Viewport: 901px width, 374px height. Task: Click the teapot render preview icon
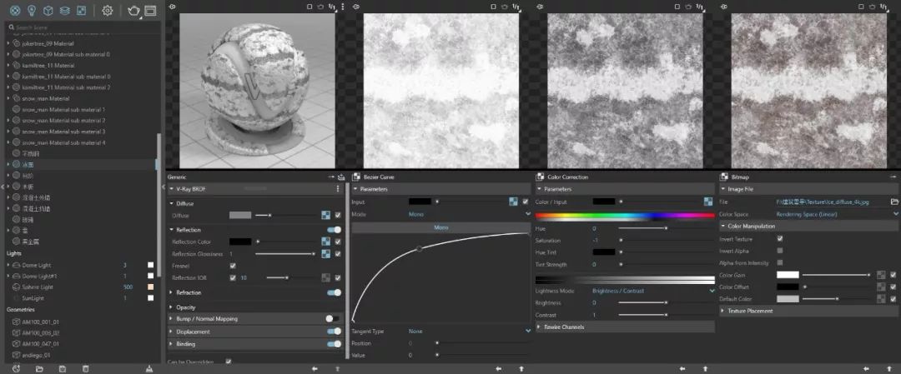pyautogui.click(x=133, y=11)
